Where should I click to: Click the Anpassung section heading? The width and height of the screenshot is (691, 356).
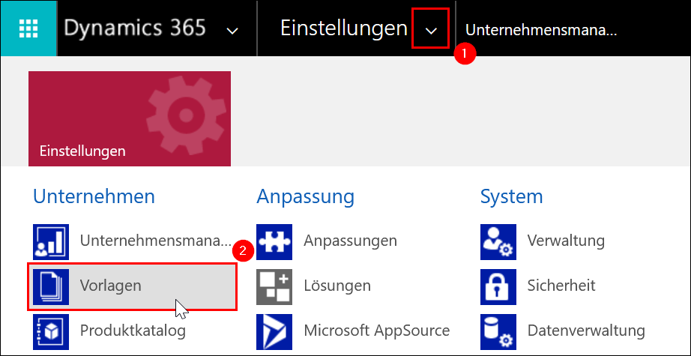click(x=305, y=197)
